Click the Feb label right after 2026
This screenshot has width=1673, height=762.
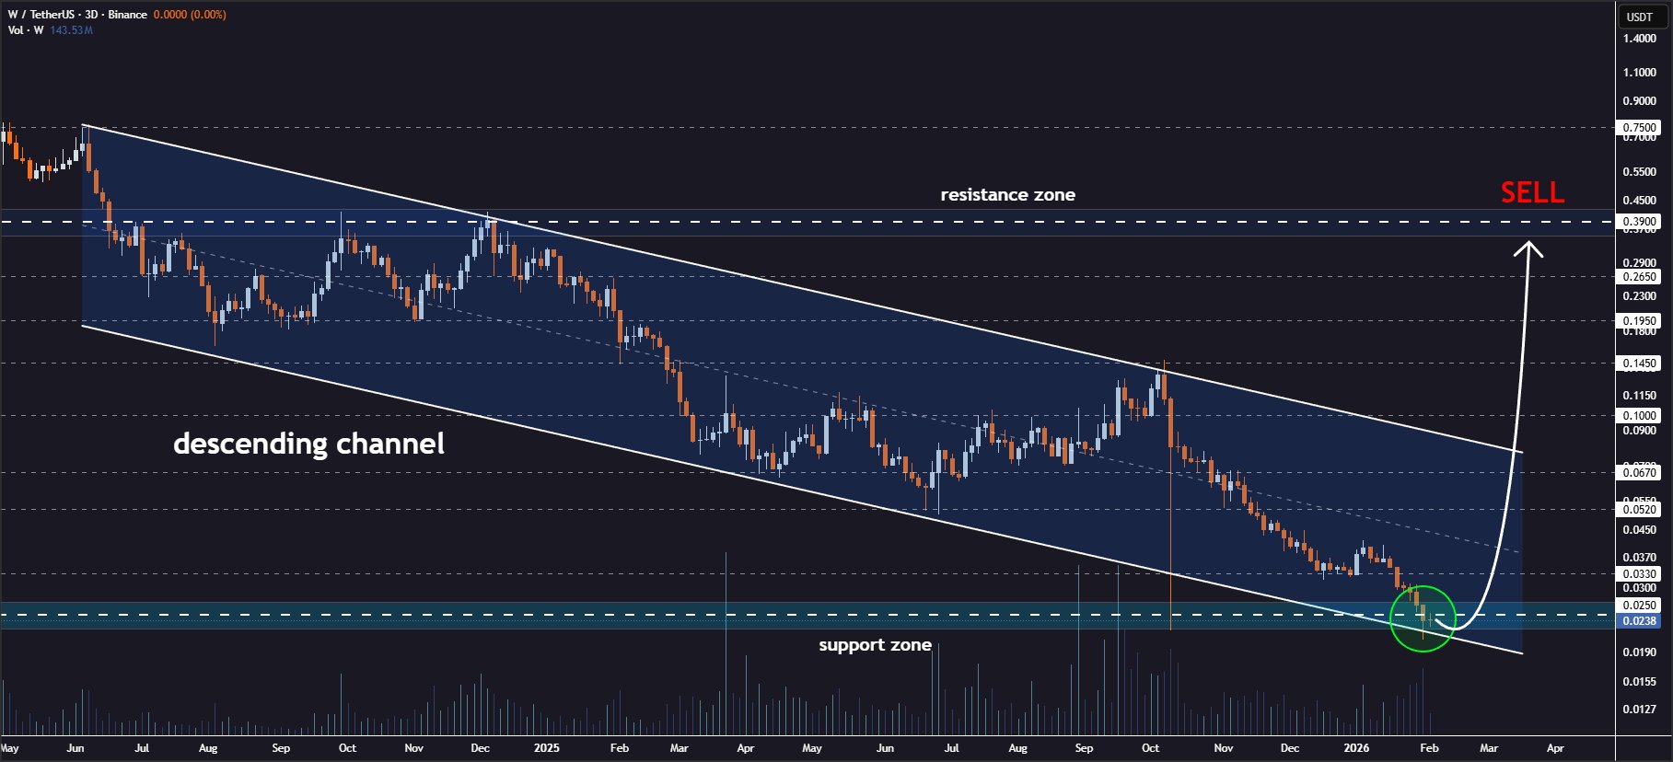click(x=1429, y=748)
